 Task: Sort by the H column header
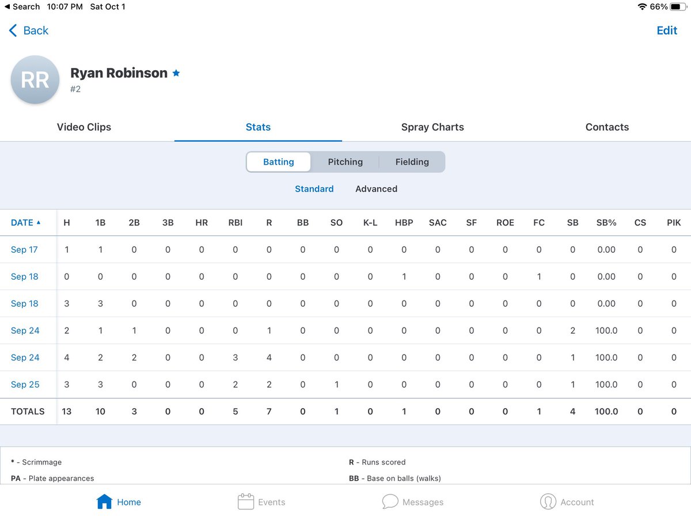click(x=67, y=223)
